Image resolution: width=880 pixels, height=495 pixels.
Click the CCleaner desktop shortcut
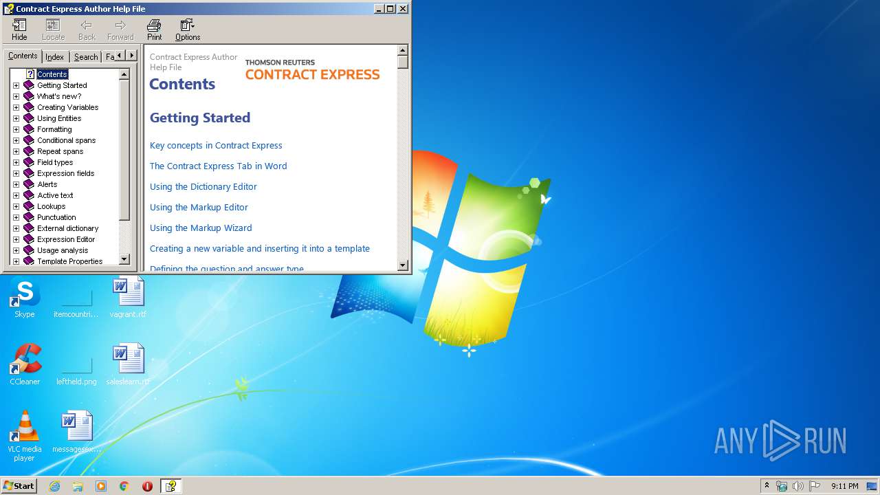point(25,364)
